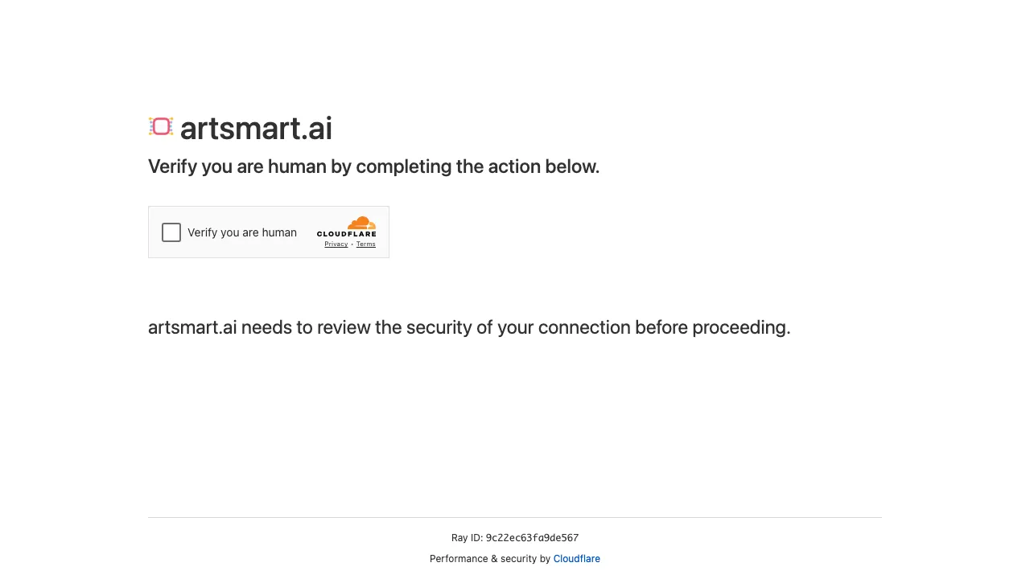Select the orange Cloudflare cloud symbol

[360, 223]
